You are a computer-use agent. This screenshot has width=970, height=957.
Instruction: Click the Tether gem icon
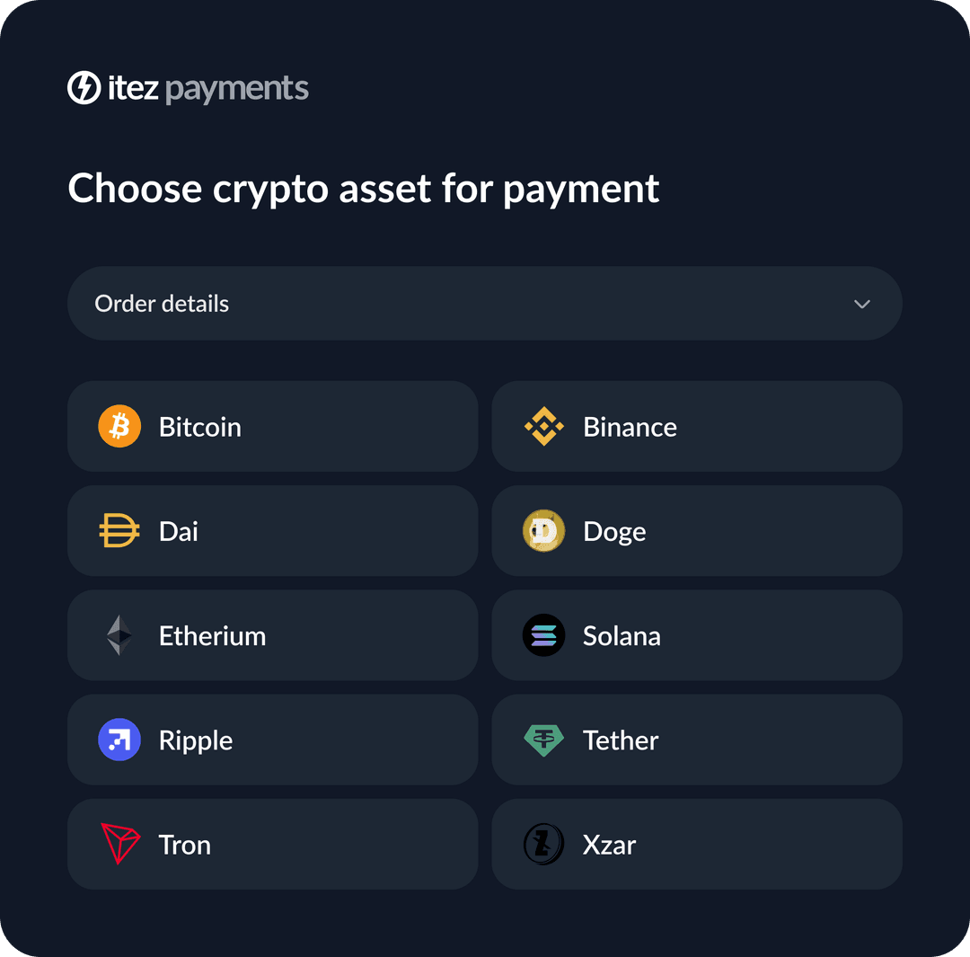click(x=543, y=740)
